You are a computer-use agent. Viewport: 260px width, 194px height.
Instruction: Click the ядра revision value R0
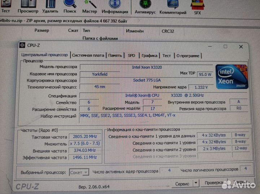pos(239,108)
